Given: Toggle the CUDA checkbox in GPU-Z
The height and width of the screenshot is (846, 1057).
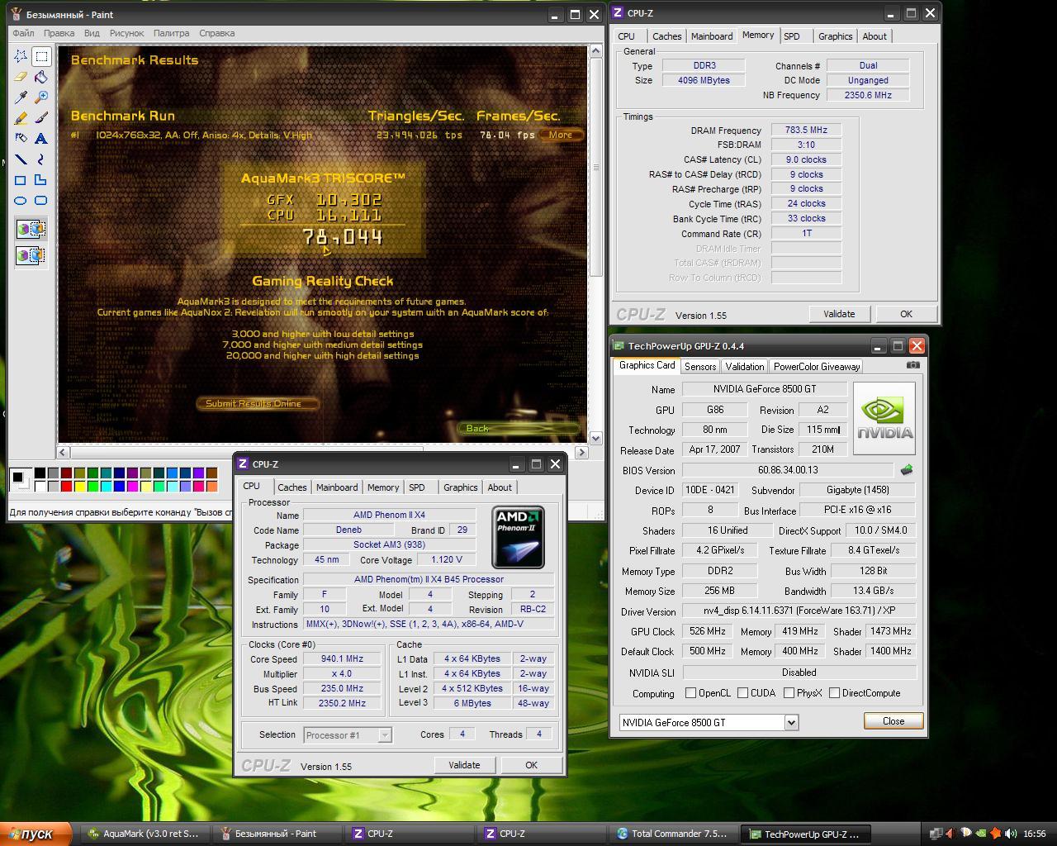Looking at the screenshot, I should 743,693.
